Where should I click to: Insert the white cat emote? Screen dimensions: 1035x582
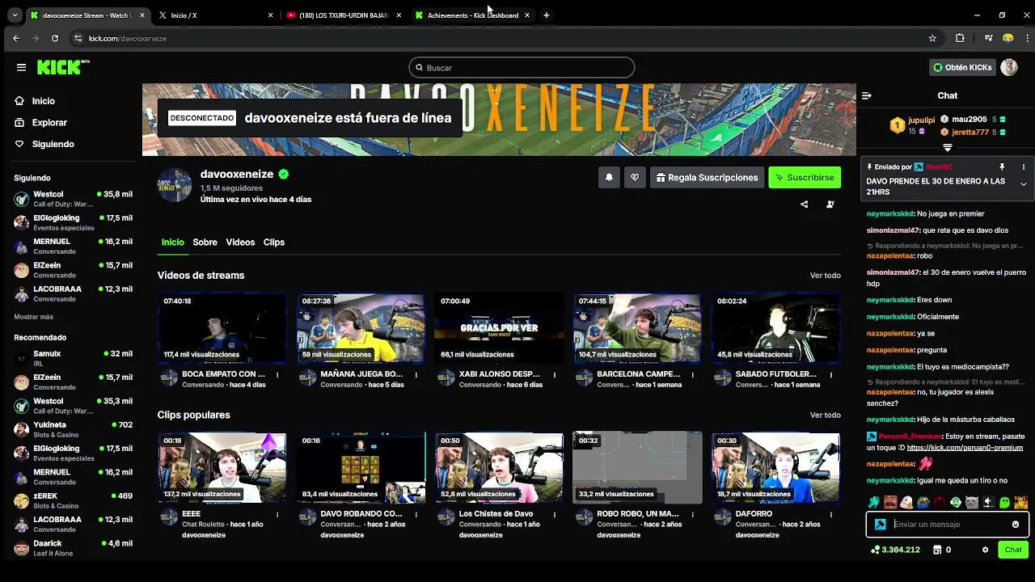coord(972,503)
